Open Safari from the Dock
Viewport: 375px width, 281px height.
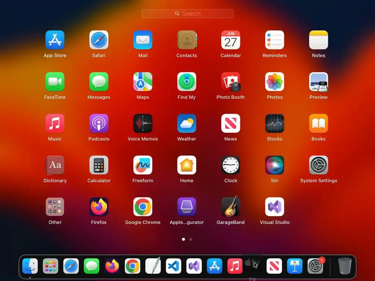(x=71, y=266)
